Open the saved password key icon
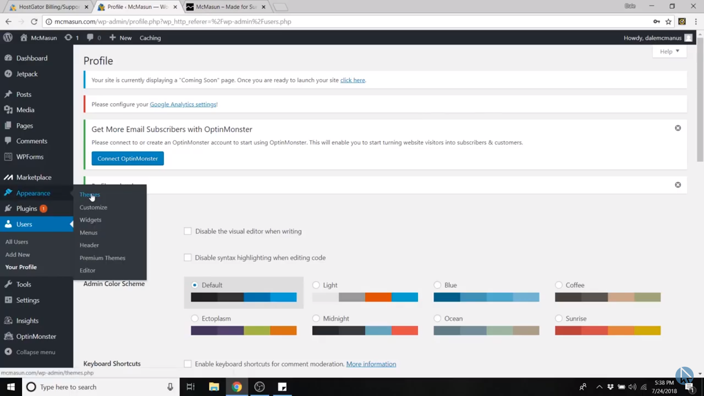Image resolution: width=704 pixels, height=396 pixels. [656, 22]
